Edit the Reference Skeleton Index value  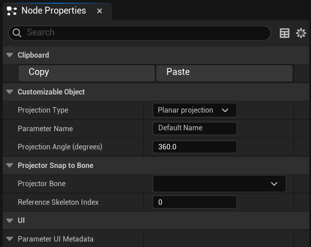(x=195, y=202)
